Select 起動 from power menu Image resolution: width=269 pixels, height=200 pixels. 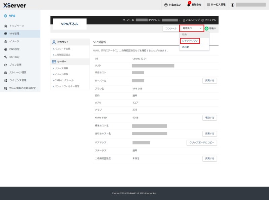pyautogui.click(x=194, y=35)
